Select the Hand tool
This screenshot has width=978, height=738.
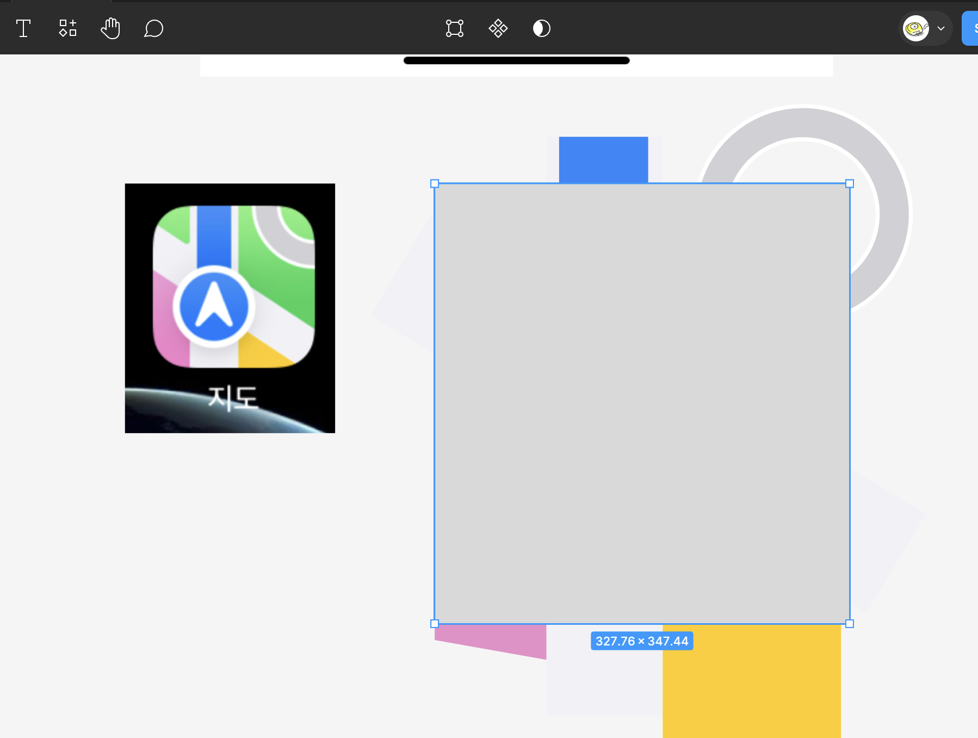[110, 28]
